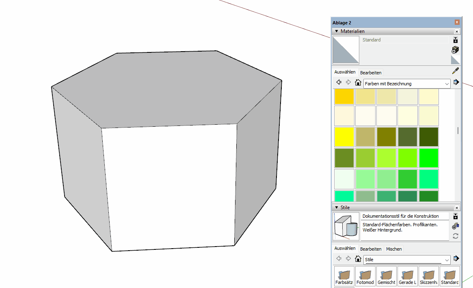The width and height of the screenshot is (473, 288).
Task: Switch to Bearbeiten tab in Materialien
Action: [x=371, y=73]
